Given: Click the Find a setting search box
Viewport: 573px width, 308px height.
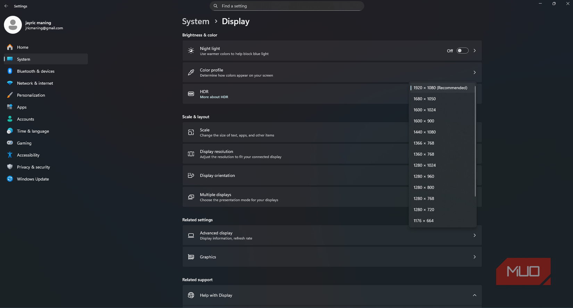Looking at the screenshot, I should point(287,6).
